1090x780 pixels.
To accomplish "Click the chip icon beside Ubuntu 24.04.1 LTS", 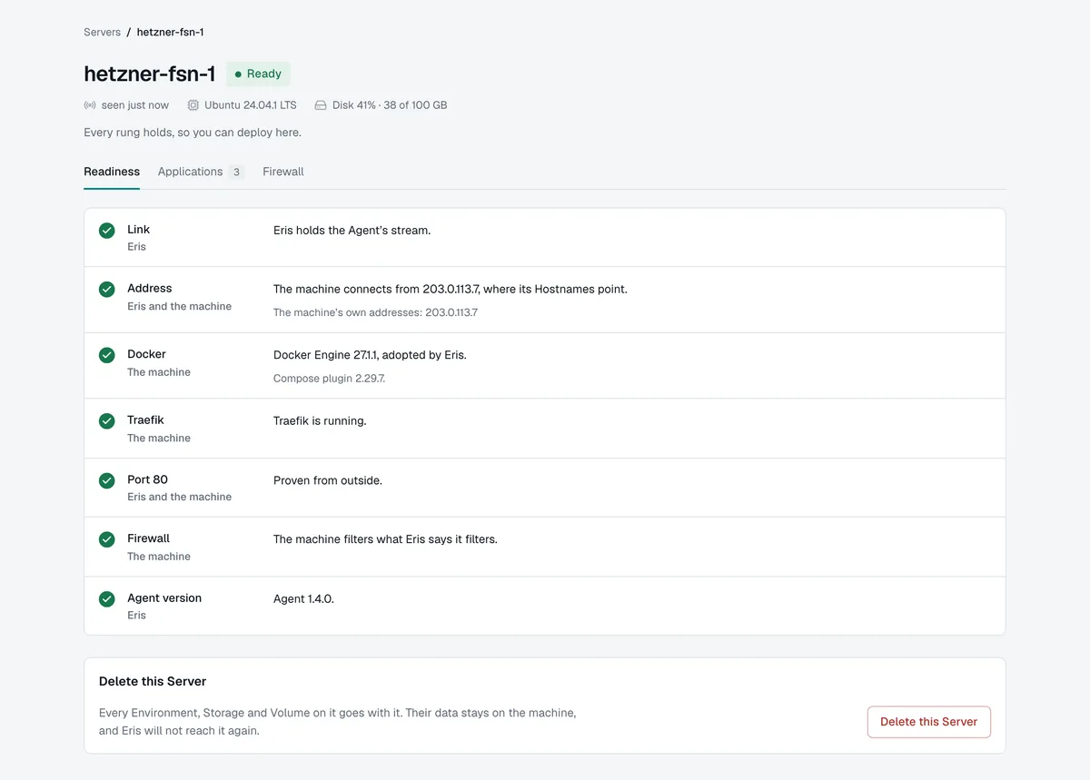I will (193, 105).
